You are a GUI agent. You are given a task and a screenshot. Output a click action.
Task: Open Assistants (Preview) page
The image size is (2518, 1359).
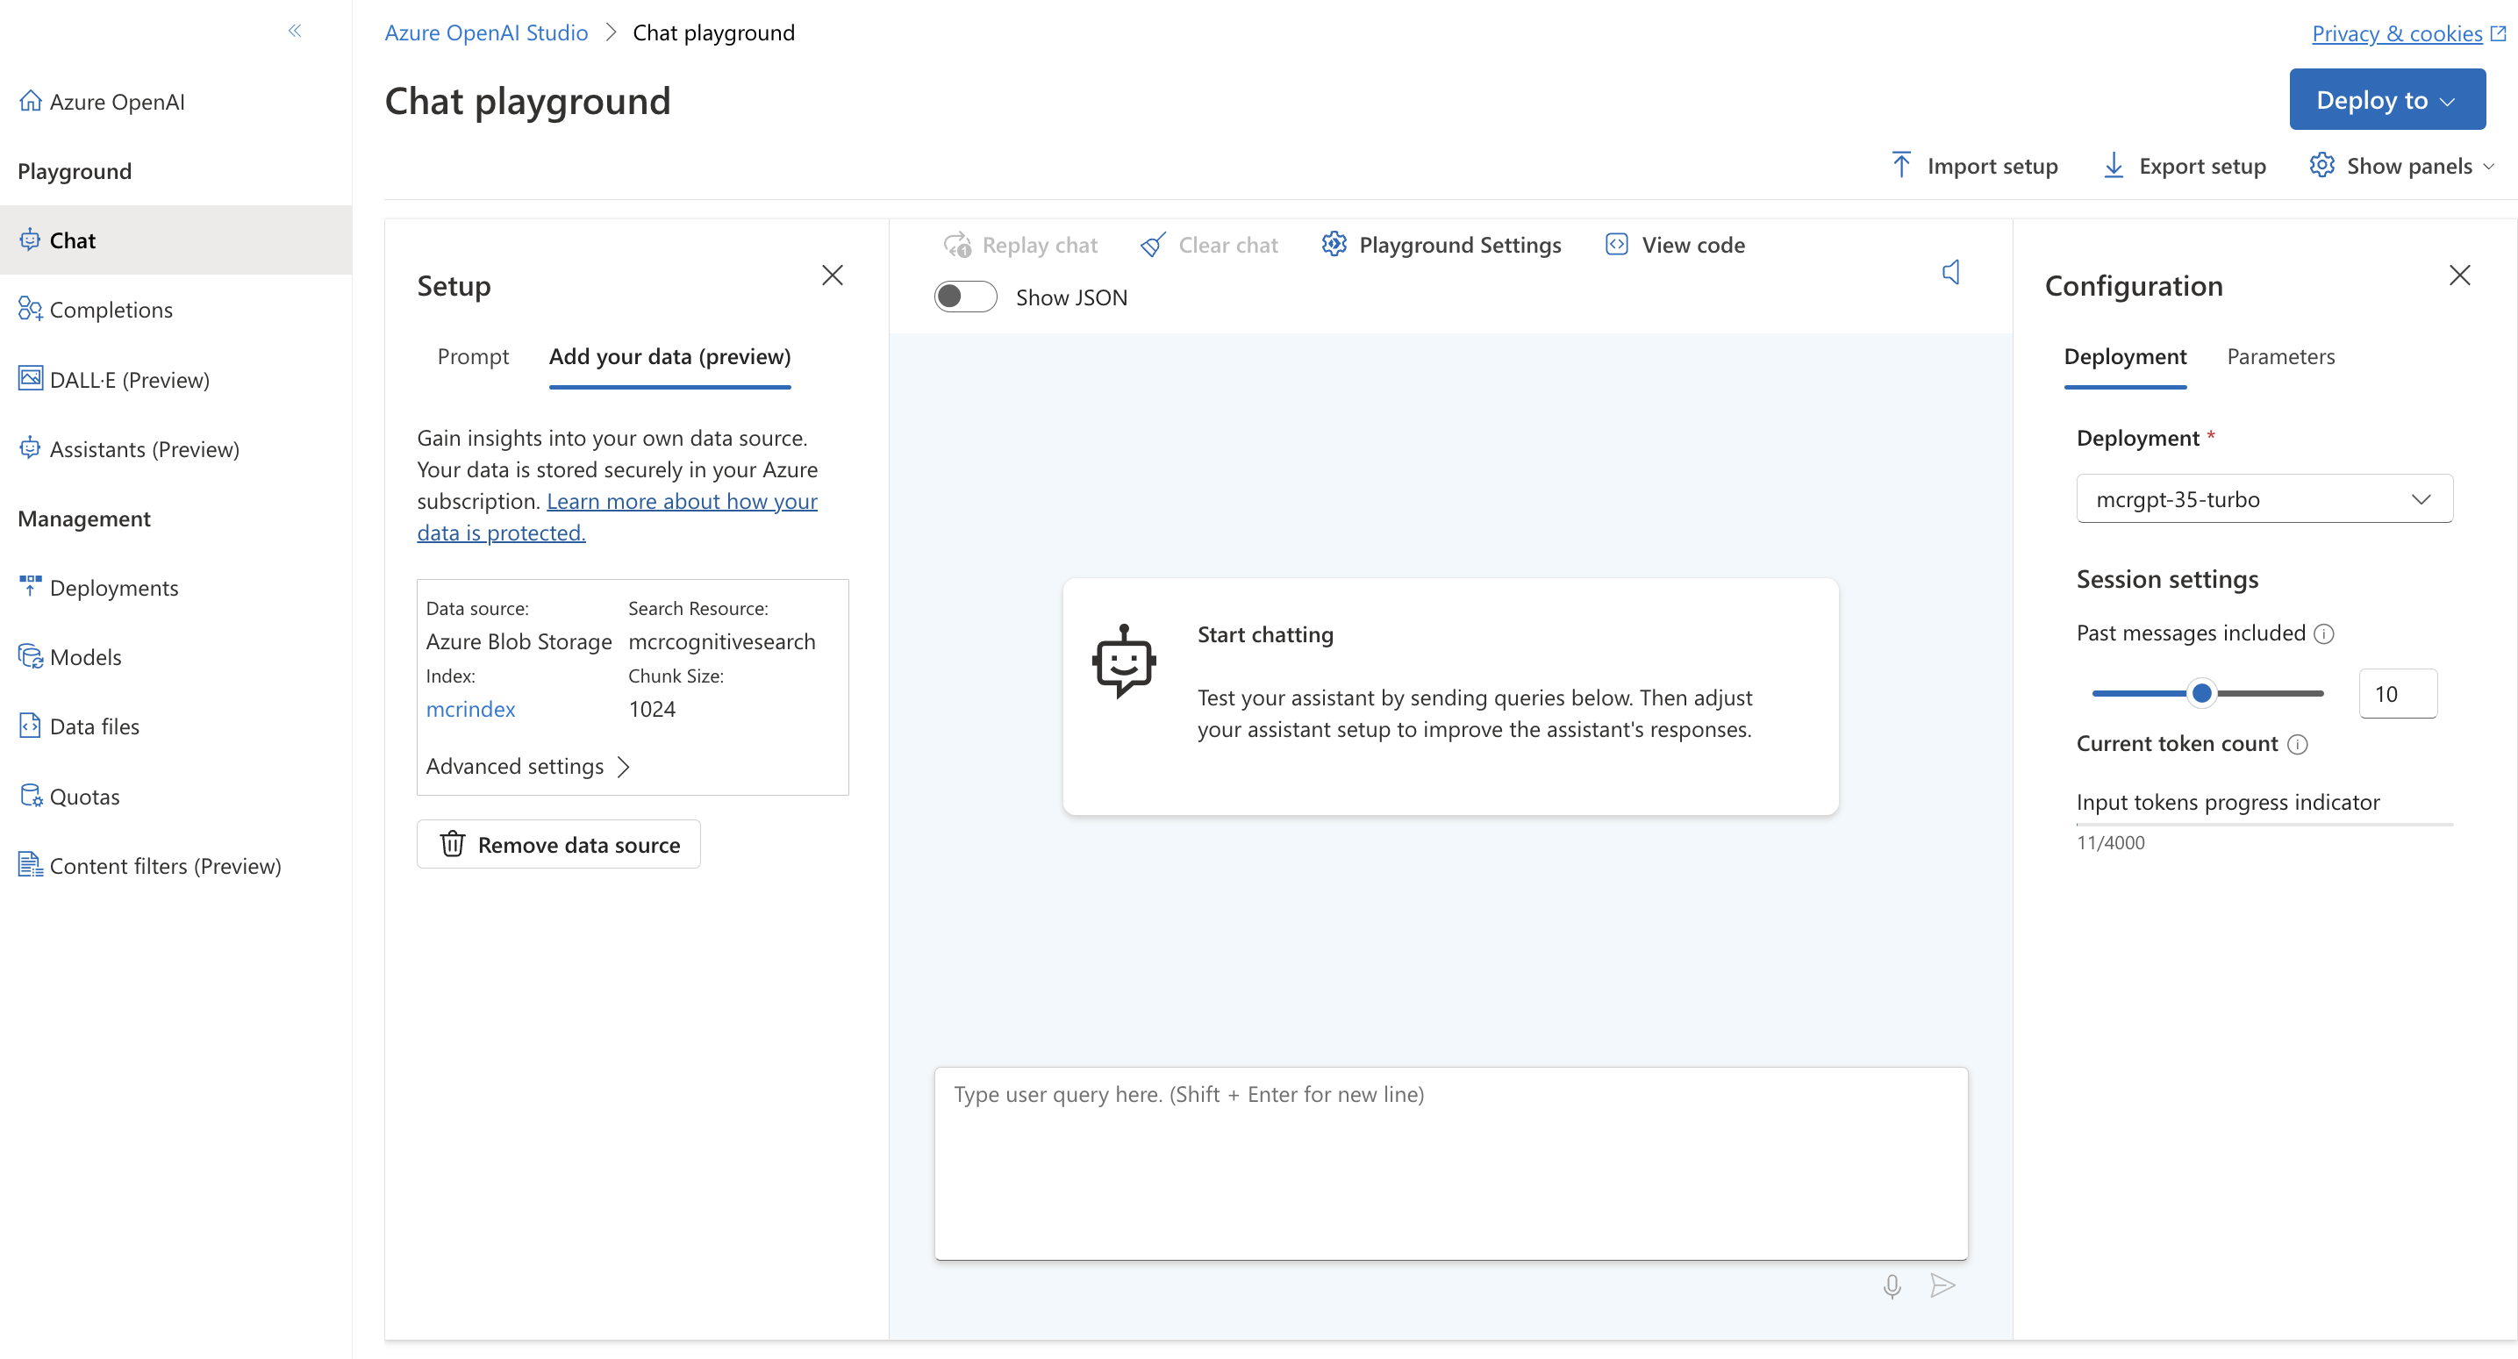click(x=129, y=449)
